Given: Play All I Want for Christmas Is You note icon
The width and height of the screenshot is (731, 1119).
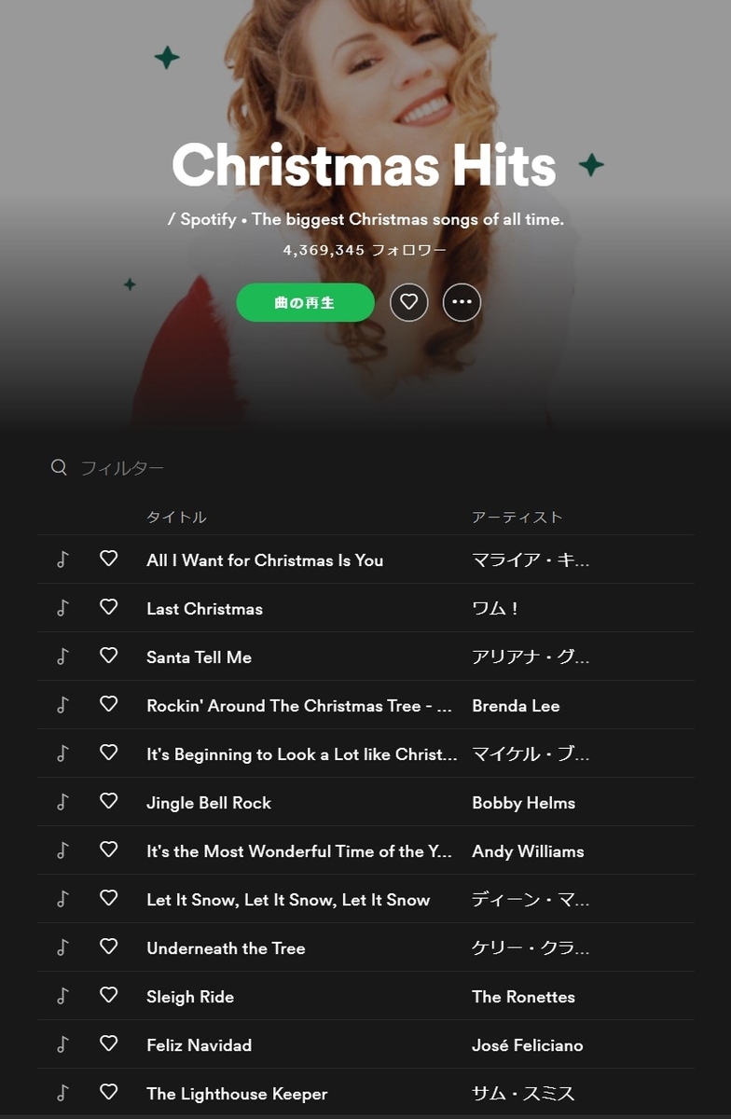Looking at the screenshot, I should tap(62, 559).
